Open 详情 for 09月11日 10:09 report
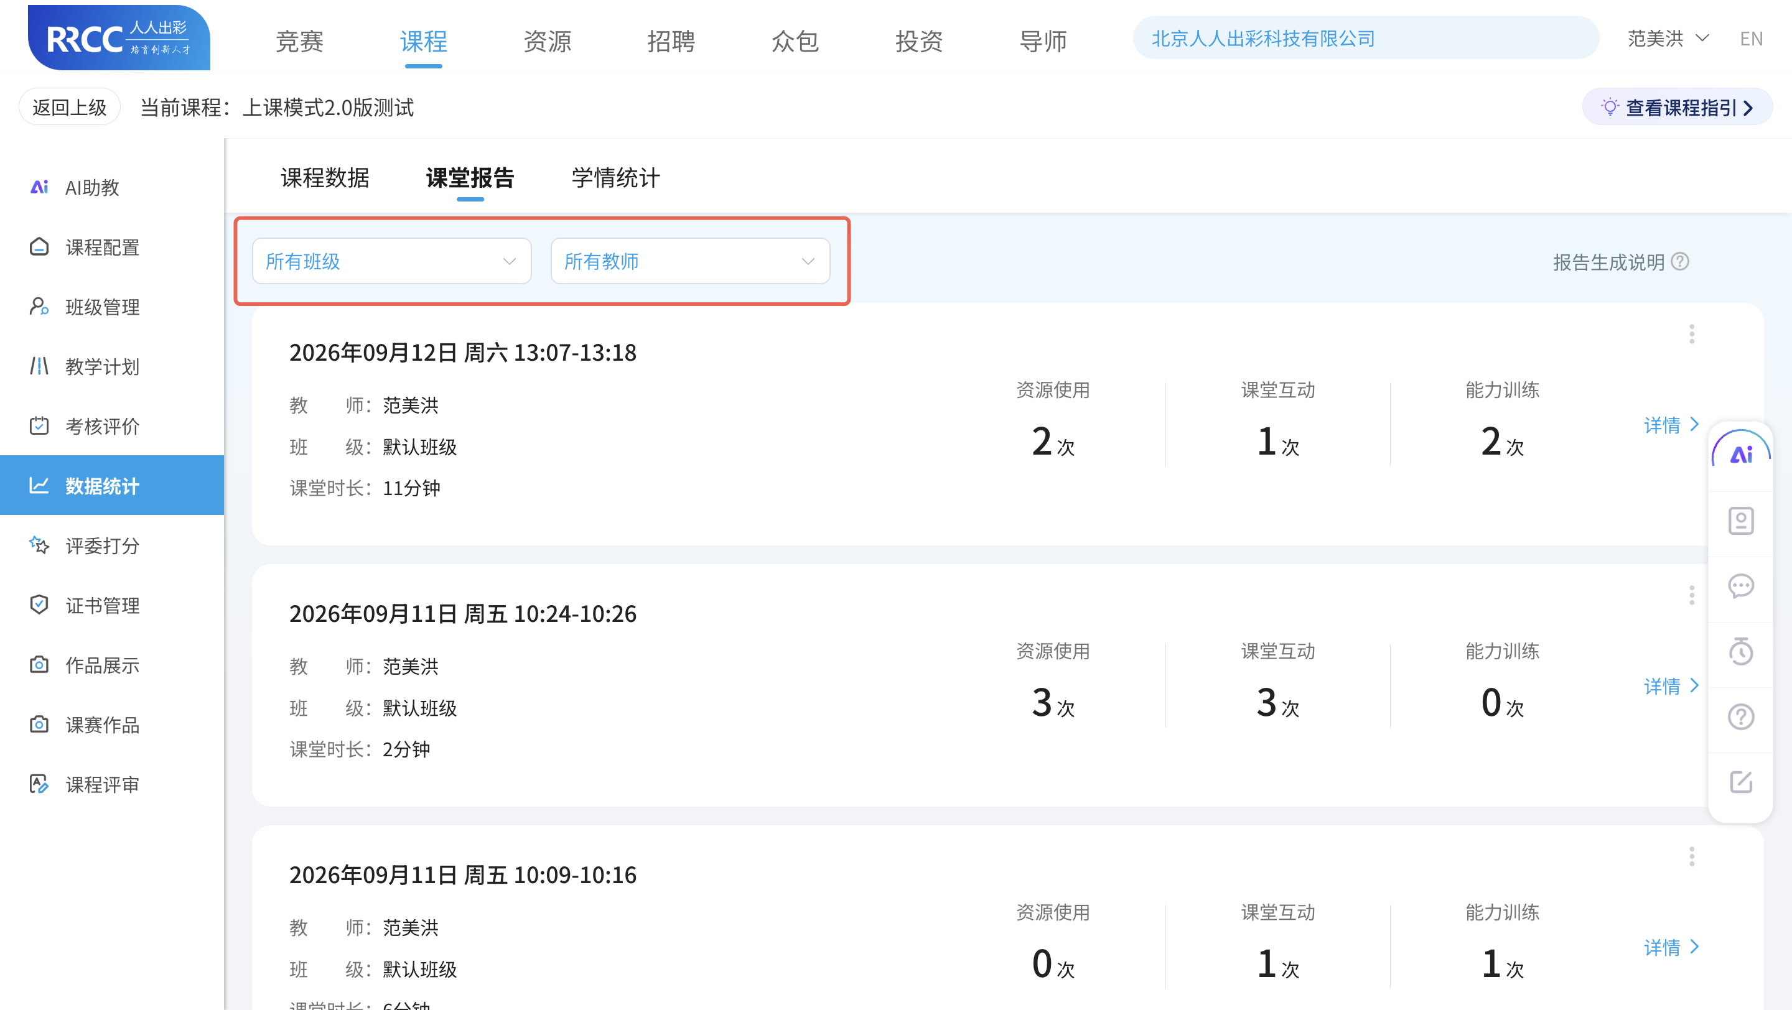Viewport: 1792px width, 1010px height. pyautogui.click(x=1671, y=947)
